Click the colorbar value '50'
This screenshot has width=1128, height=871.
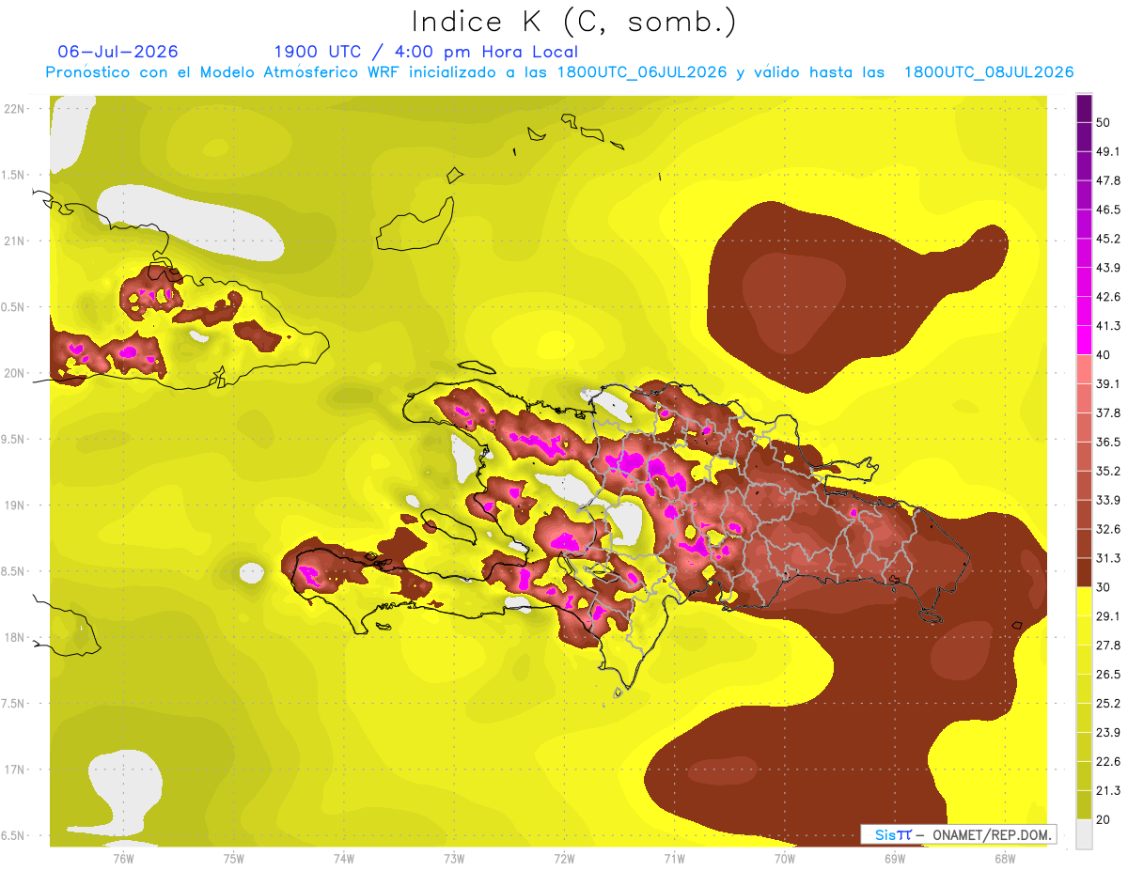(1104, 122)
